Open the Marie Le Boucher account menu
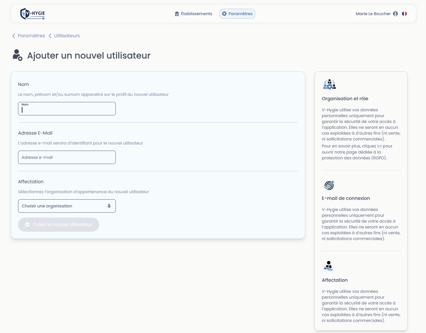426x333 pixels. pyautogui.click(x=373, y=14)
